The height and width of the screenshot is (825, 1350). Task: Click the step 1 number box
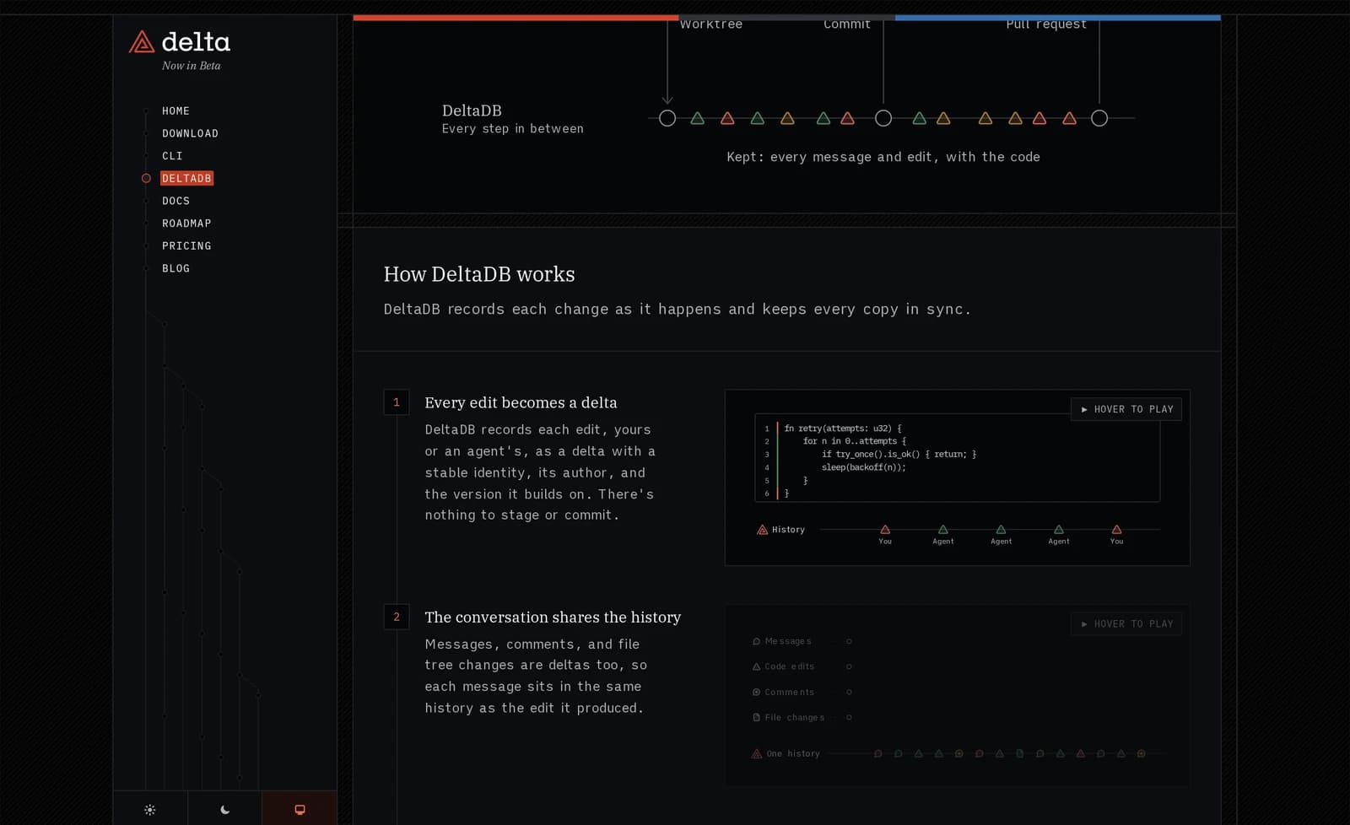397,402
